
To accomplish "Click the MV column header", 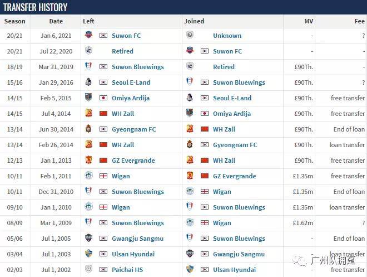I will tap(309, 21).
